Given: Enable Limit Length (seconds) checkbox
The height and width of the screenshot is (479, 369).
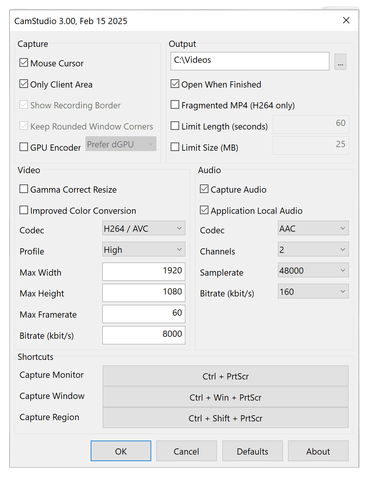Looking at the screenshot, I should (x=175, y=126).
